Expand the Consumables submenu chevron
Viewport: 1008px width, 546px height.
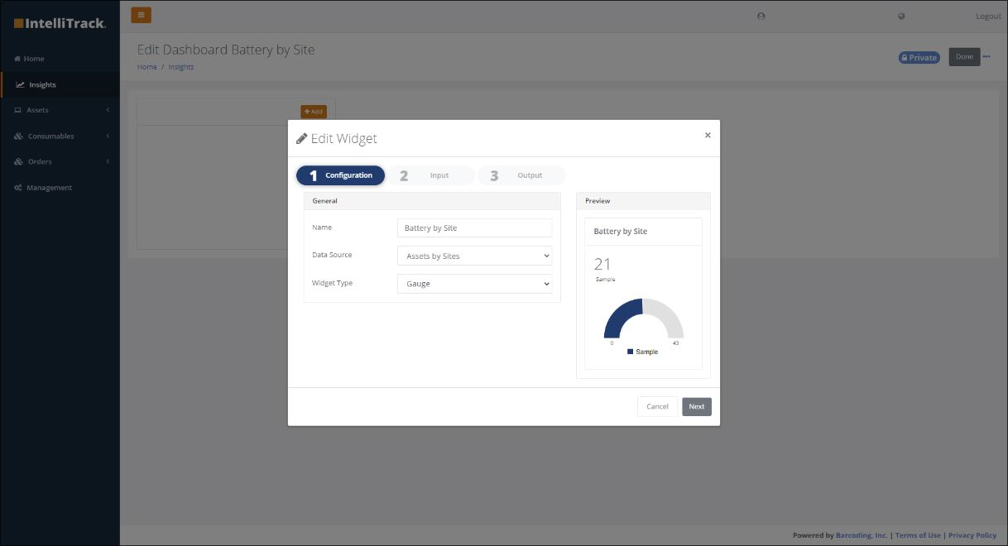coord(108,136)
